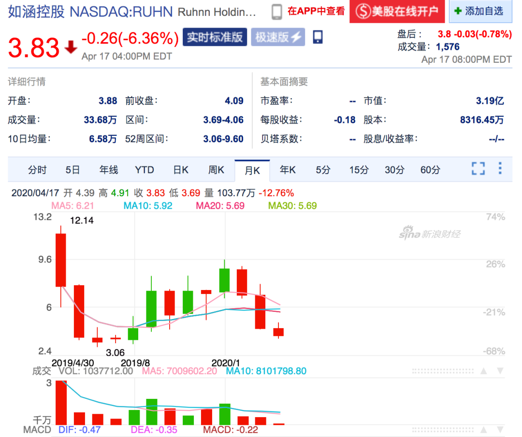The width and height of the screenshot is (522, 437).
Task: Click the 在APP中查看 link
Action: click(x=316, y=11)
